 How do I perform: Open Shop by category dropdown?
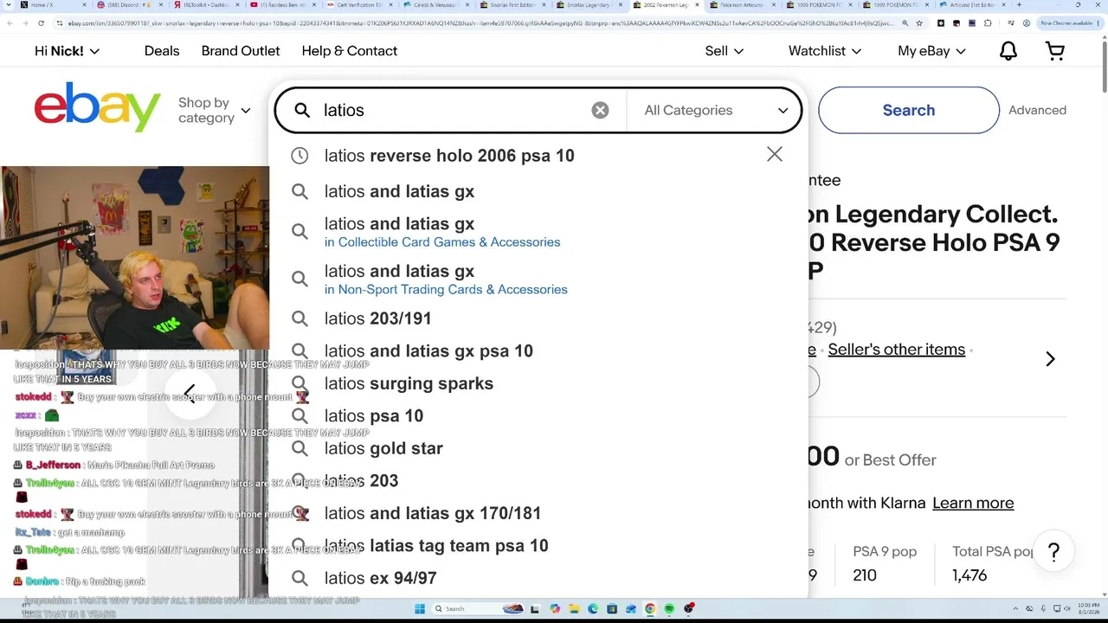click(x=214, y=110)
